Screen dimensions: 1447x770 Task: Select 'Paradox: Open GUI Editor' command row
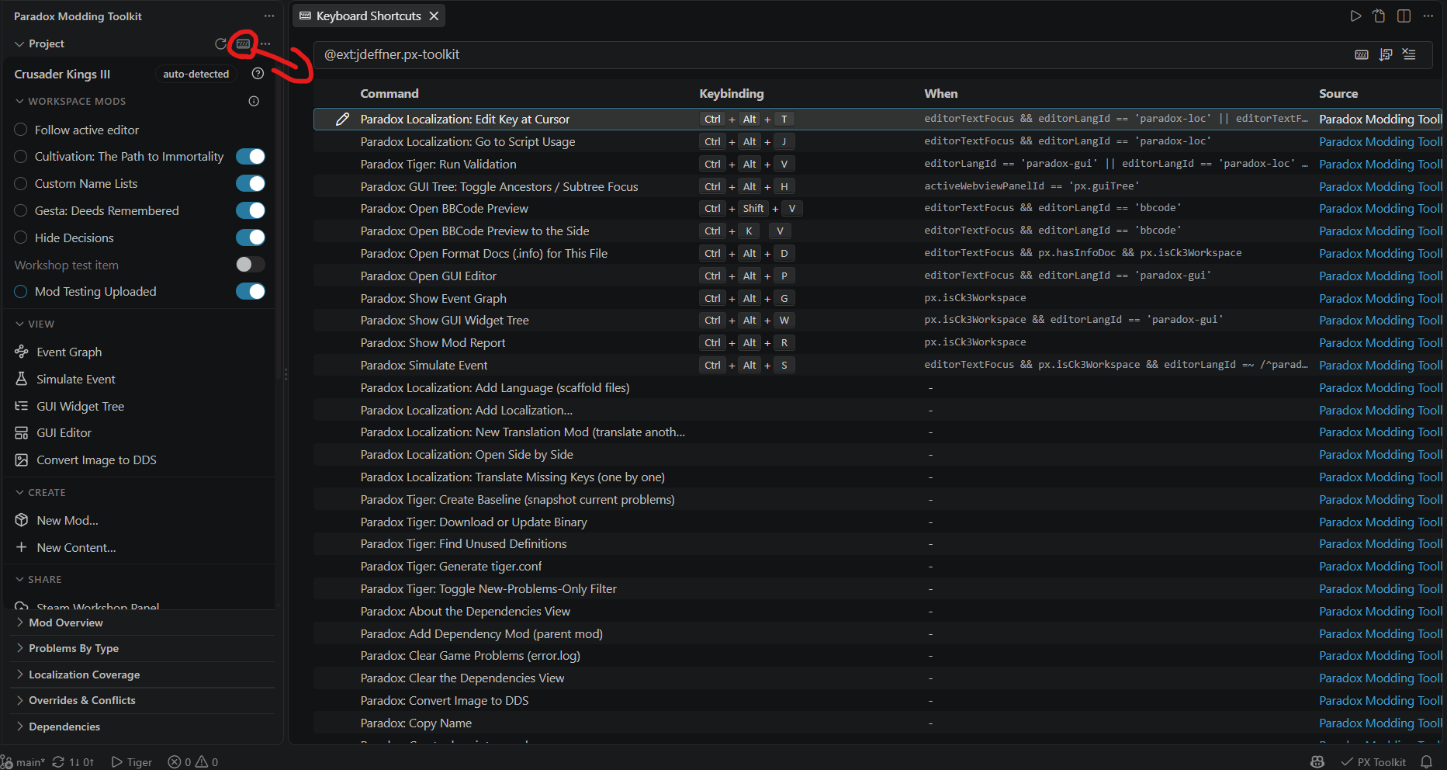tap(878, 276)
